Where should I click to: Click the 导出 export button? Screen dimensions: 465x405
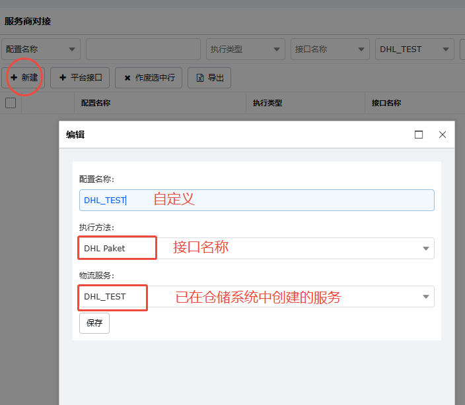[209, 78]
